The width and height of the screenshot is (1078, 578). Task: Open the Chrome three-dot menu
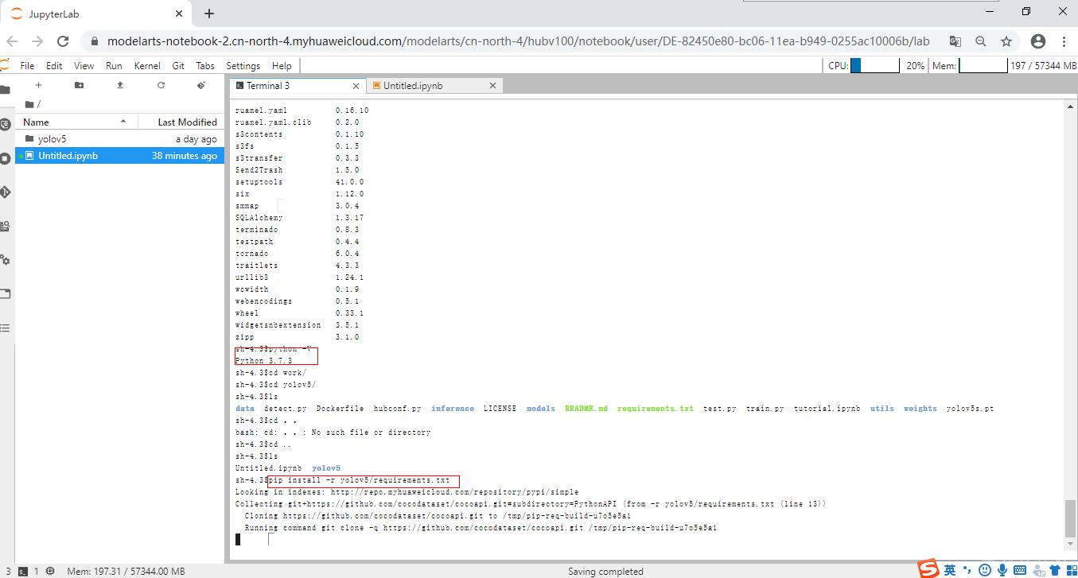[x=1064, y=41]
